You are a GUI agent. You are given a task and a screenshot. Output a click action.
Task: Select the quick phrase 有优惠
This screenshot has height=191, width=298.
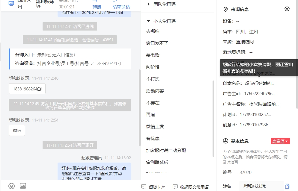point(153,139)
